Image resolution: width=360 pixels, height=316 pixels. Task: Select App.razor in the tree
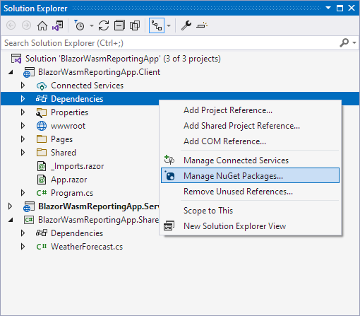(68, 180)
